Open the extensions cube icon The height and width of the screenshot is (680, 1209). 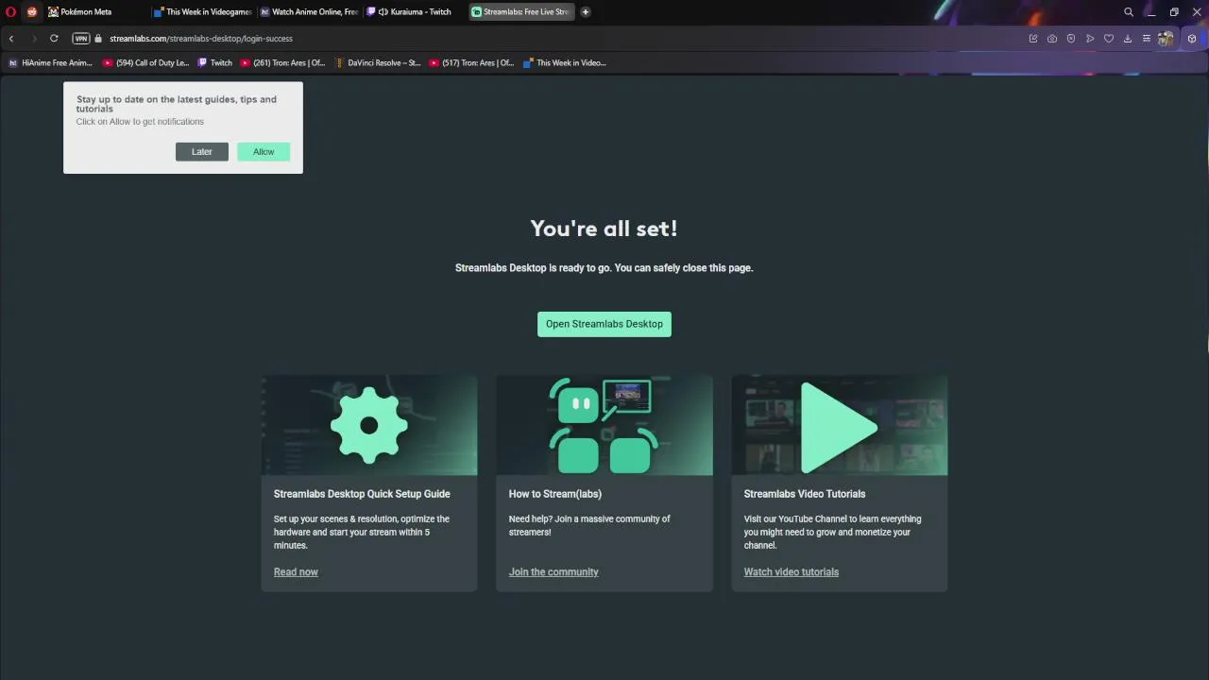(1192, 39)
